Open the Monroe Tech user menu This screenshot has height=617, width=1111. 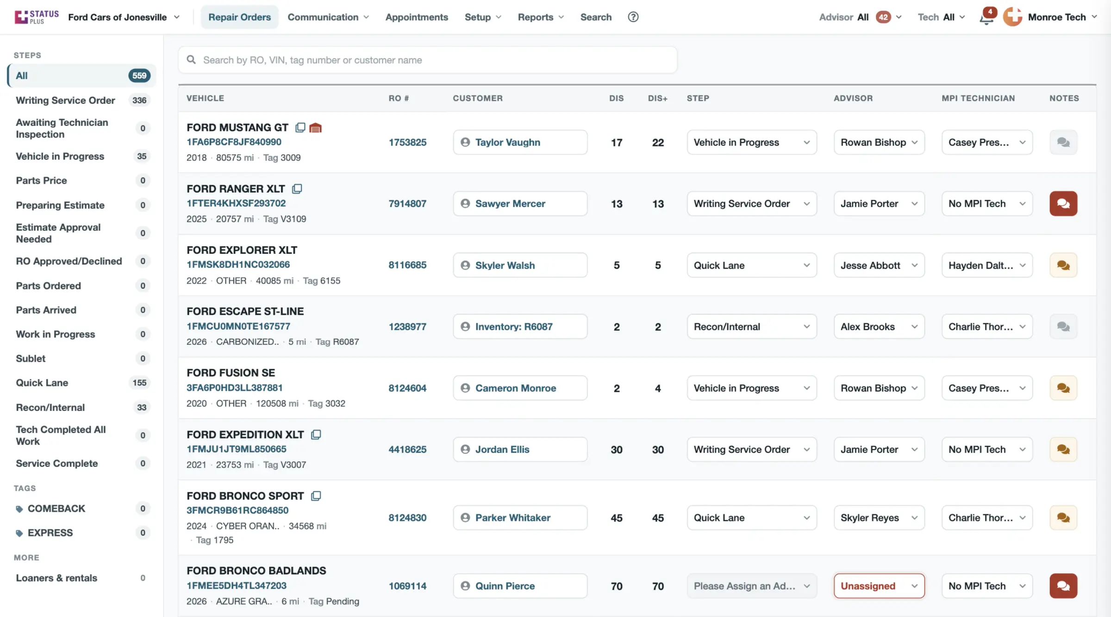click(1050, 17)
